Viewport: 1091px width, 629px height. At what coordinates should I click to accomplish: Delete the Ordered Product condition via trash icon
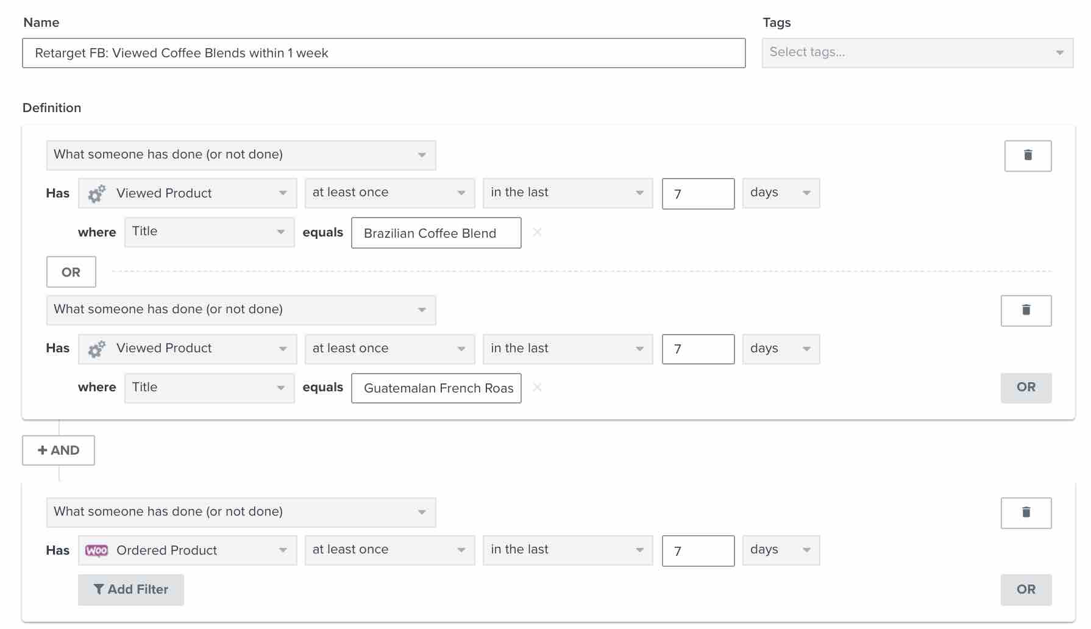1026,513
